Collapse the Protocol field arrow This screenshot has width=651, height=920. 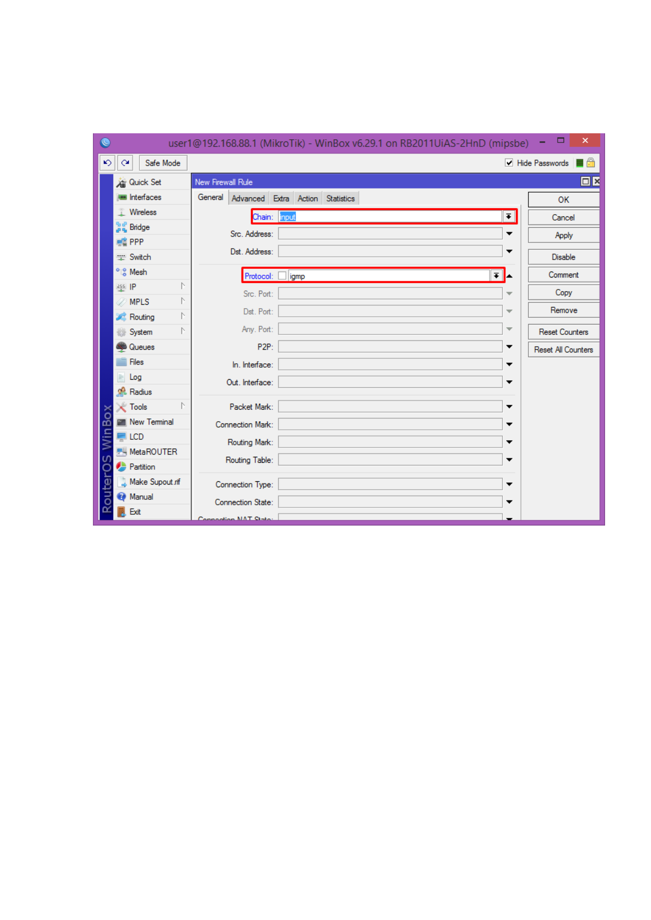[x=509, y=276]
